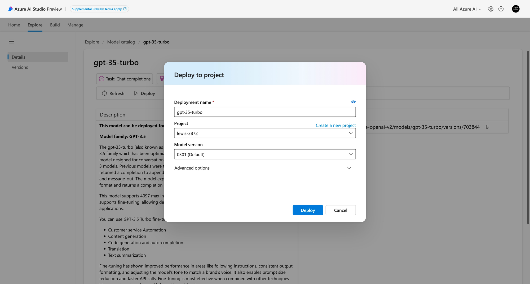This screenshot has height=284, width=530.
Task: Go to Model catalog in the breadcrumb
Action: tap(121, 42)
